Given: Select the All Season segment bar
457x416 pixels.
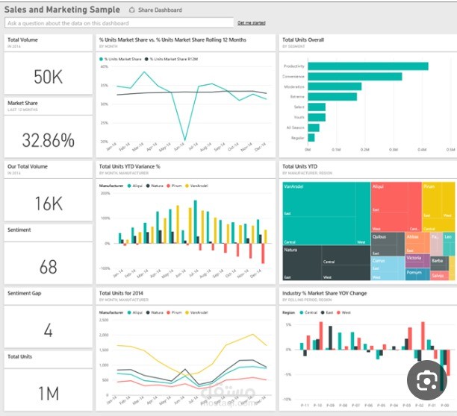Looking at the screenshot, I should [x=314, y=127].
